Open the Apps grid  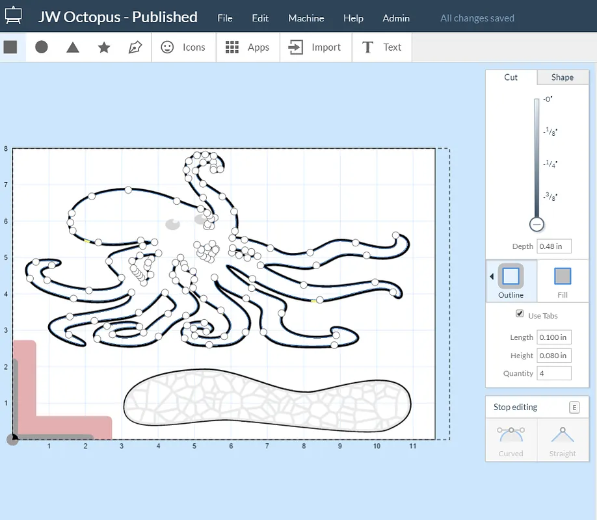pos(247,47)
